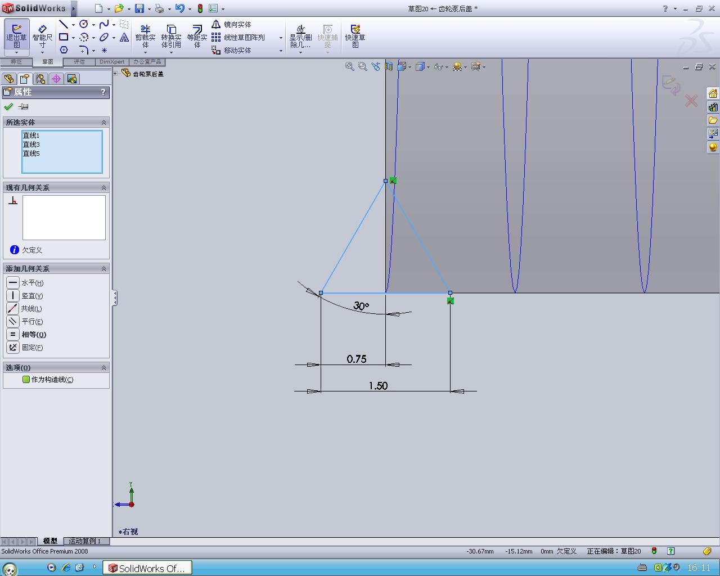The width and height of the screenshot is (720, 576).
Task: Collapse the 选项 section
Action: (x=103, y=367)
